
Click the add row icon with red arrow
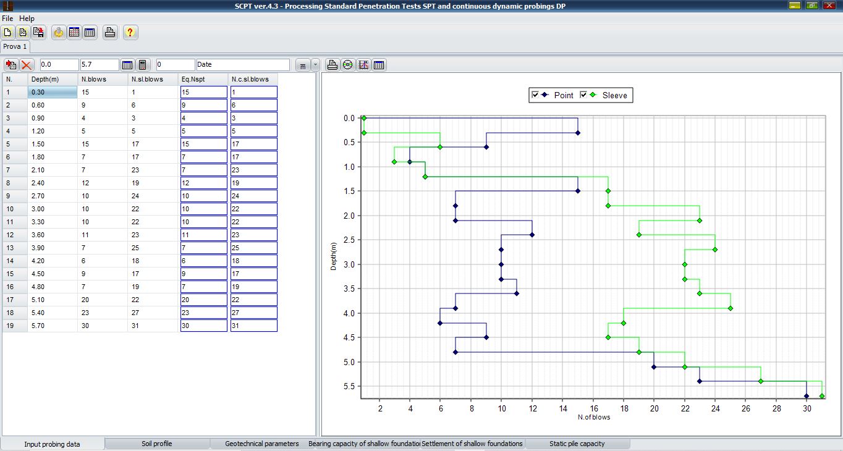(x=11, y=65)
